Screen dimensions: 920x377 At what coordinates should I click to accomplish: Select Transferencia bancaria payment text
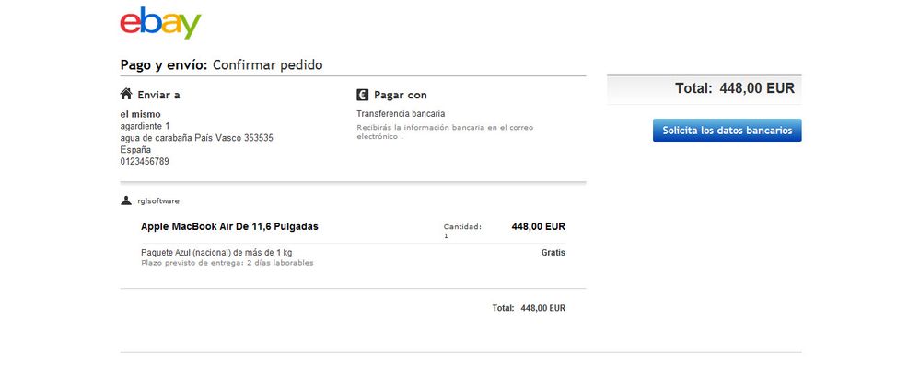(401, 114)
